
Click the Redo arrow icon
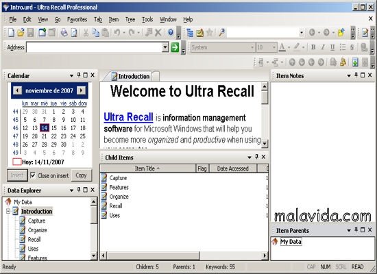pos(132,32)
